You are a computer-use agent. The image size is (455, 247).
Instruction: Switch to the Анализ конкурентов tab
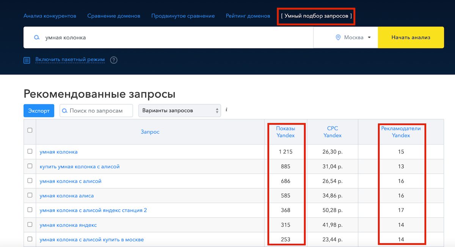50,16
